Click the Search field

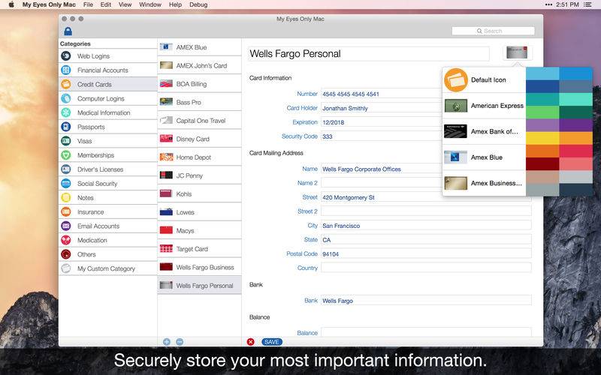493,31
